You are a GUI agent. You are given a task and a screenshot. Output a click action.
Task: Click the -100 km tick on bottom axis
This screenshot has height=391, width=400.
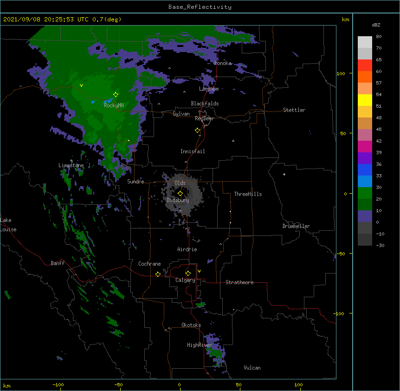58,384
